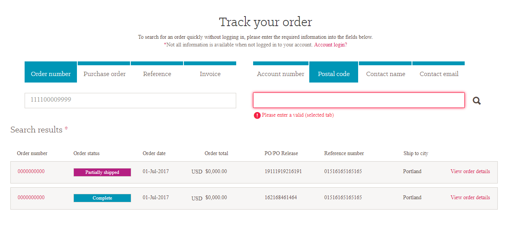507x228 pixels.
Task: Click the Complete status badge
Action: point(102,198)
